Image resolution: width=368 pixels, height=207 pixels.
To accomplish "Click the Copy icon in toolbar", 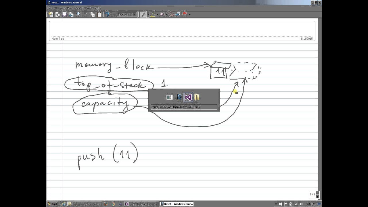I will [x=93, y=14].
